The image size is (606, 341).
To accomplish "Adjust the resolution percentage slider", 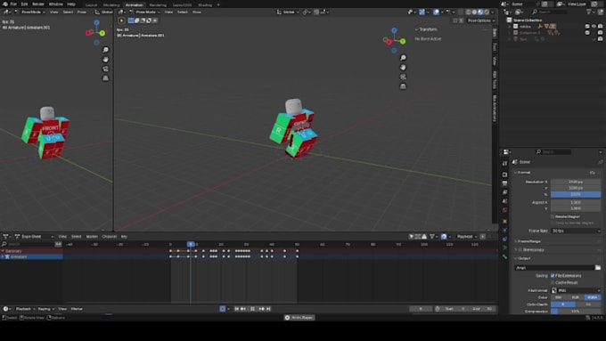I will 576,194.
